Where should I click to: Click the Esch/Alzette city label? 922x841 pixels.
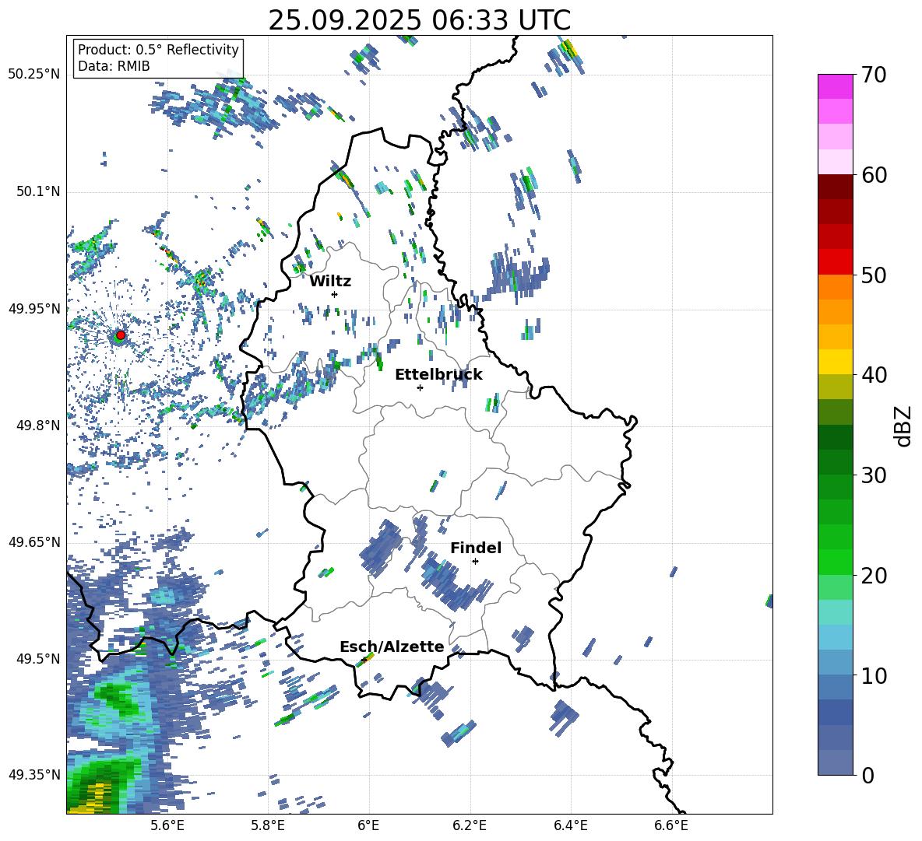[392, 647]
